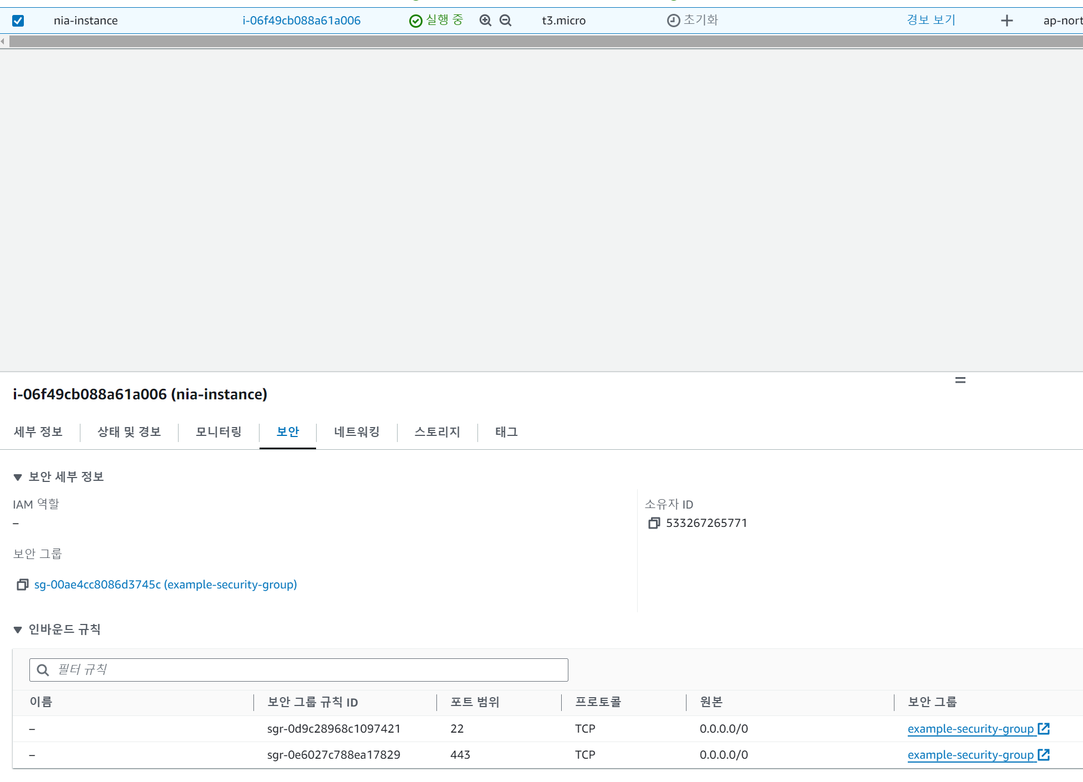Open the 스토리지 tab
1083x782 pixels.
pos(438,432)
